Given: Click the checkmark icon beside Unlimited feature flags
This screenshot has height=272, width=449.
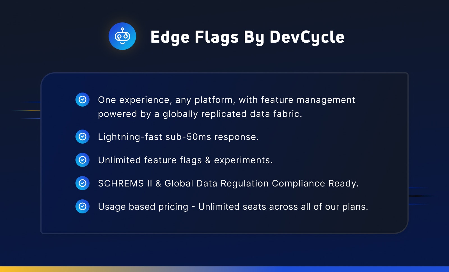Looking at the screenshot, I should (83, 160).
